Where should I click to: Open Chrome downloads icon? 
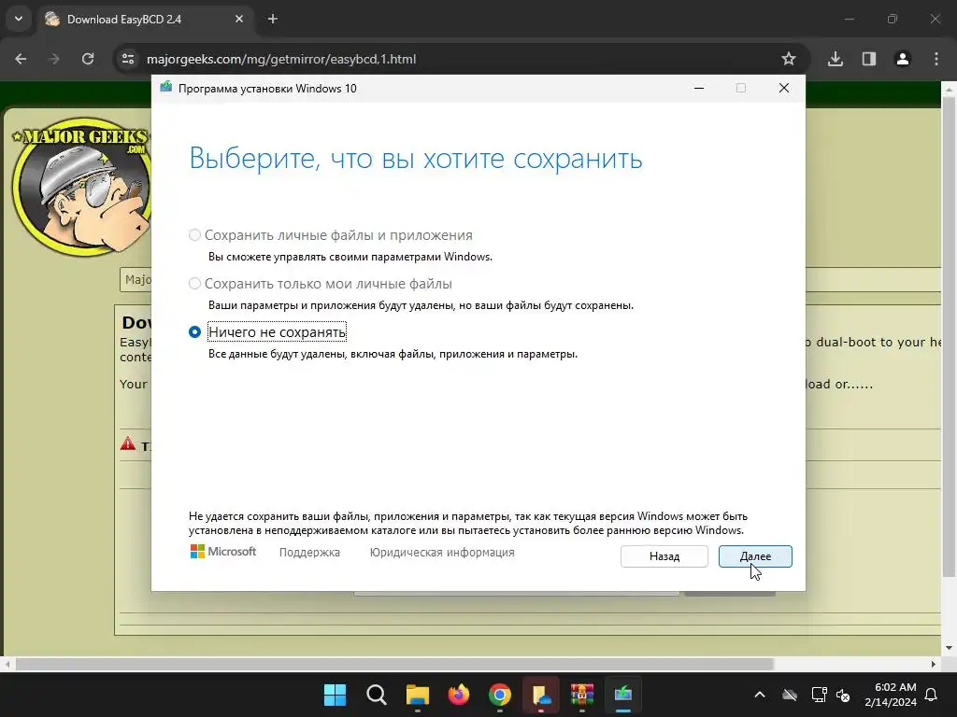pyautogui.click(x=836, y=59)
